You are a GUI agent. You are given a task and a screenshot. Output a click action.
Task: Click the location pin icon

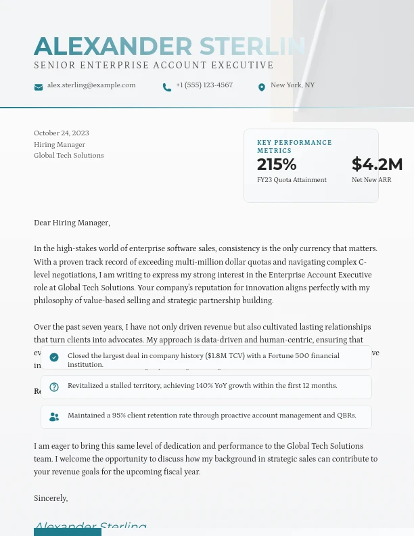tap(262, 87)
